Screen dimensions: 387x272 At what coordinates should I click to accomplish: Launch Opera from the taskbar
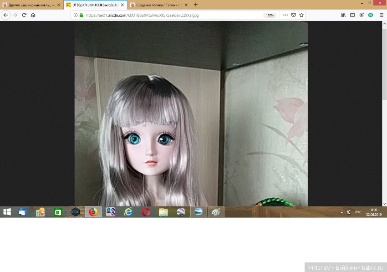146,212
